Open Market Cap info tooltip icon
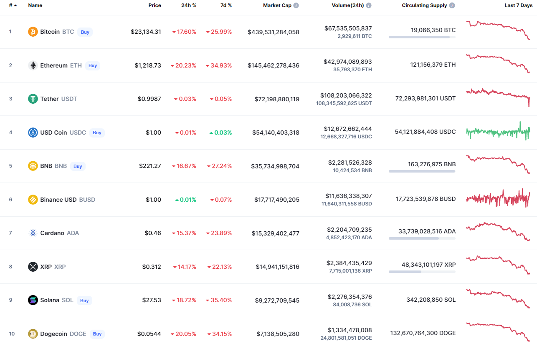The width and height of the screenshot is (537, 348). [296, 5]
